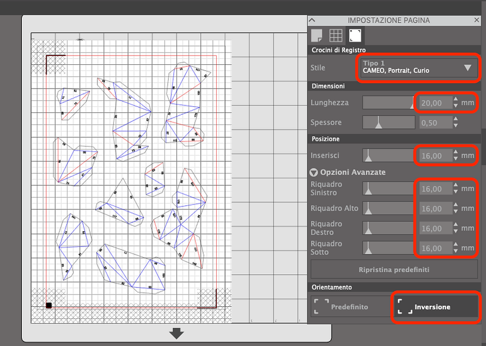Image resolution: width=486 pixels, height=346 pixels.
Task: Increase the Lunghezza value with up arrow
Action: pyautogui.click(x=456, y=99)
